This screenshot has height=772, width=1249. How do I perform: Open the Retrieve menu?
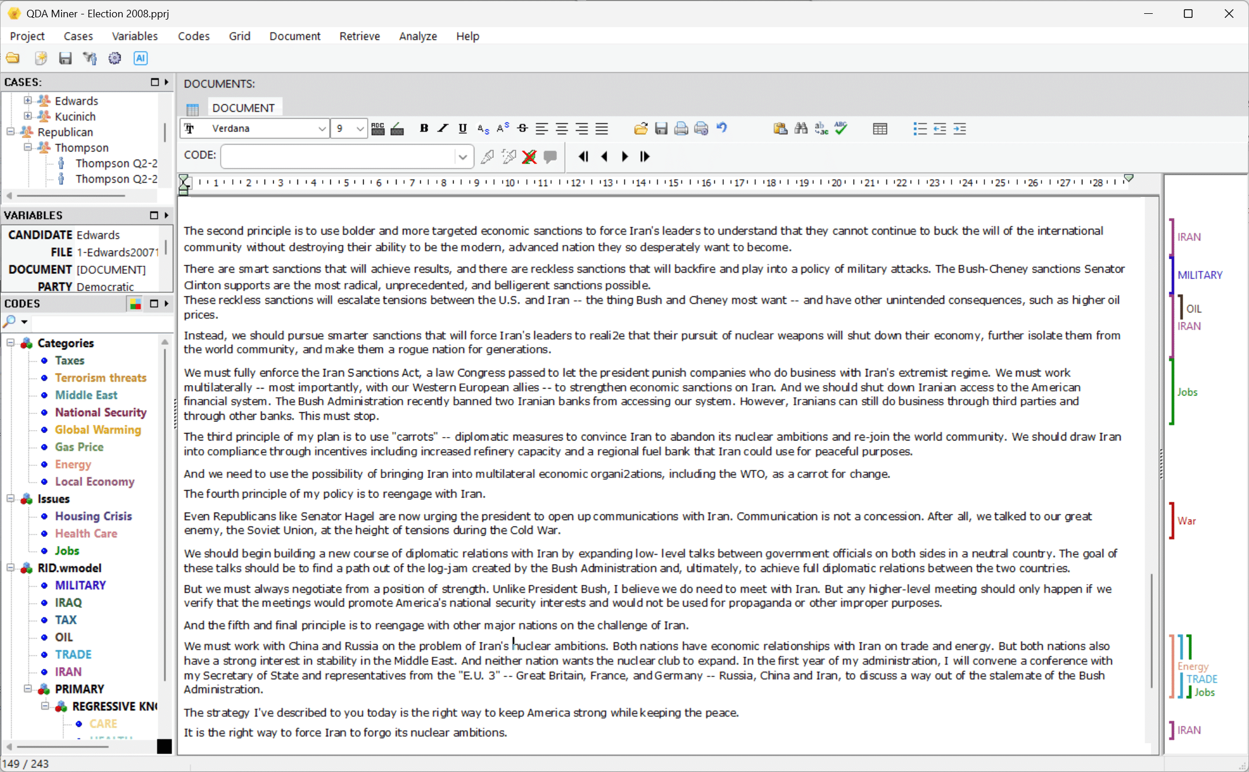[x=360, y=36]
